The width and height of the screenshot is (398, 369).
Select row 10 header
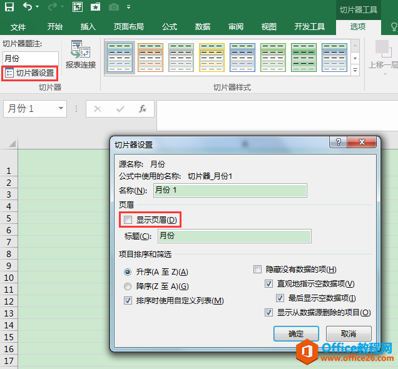point(9,278)
